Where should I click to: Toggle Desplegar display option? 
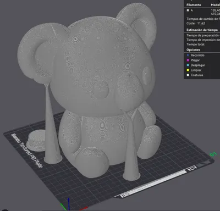pos(196,65)
